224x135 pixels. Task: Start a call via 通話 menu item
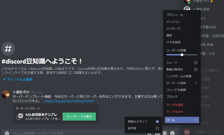(x=182, y=35)
